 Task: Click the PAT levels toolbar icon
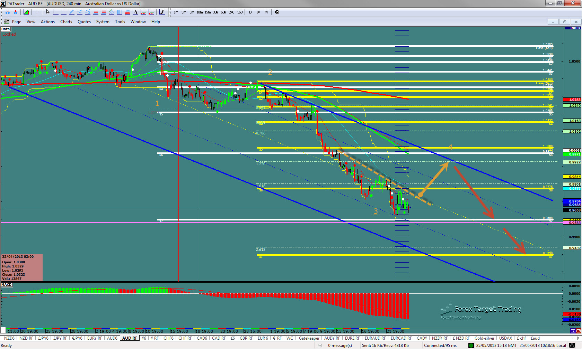pos(143,12)
